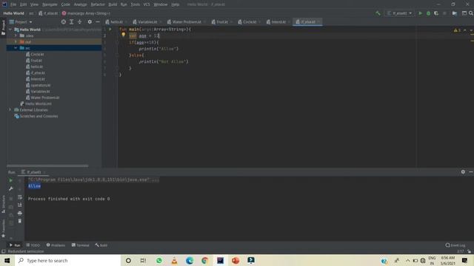Collapse the src folder

[x=16, y=48]
